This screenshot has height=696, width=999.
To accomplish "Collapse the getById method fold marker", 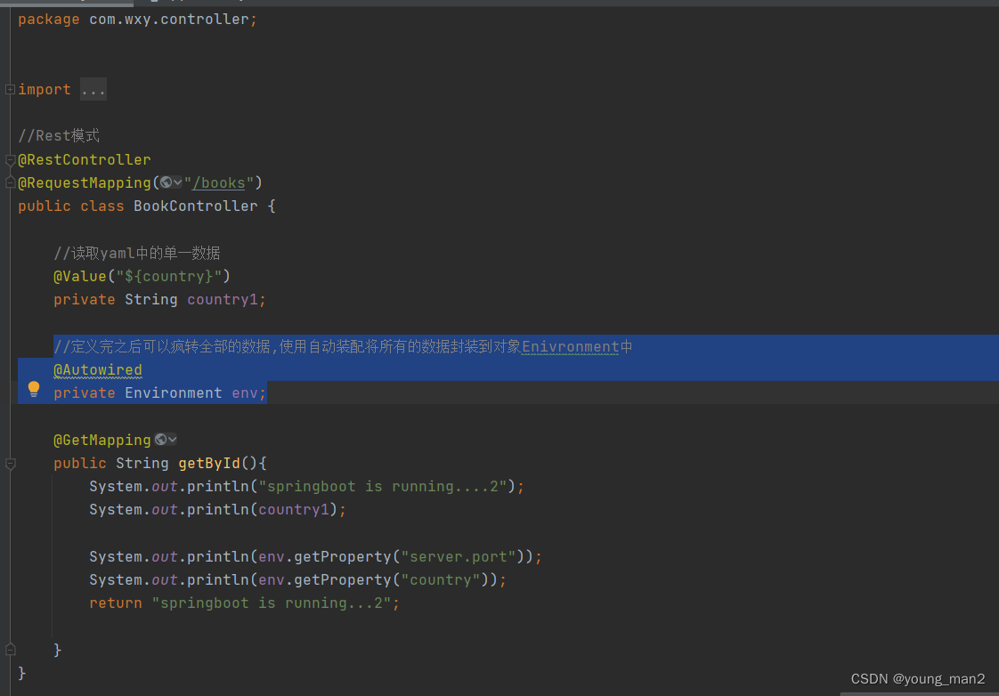I will pyautogui.click(x=10, y=464).
